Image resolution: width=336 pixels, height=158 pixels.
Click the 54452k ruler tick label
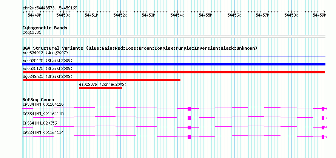tap(120, 15)
